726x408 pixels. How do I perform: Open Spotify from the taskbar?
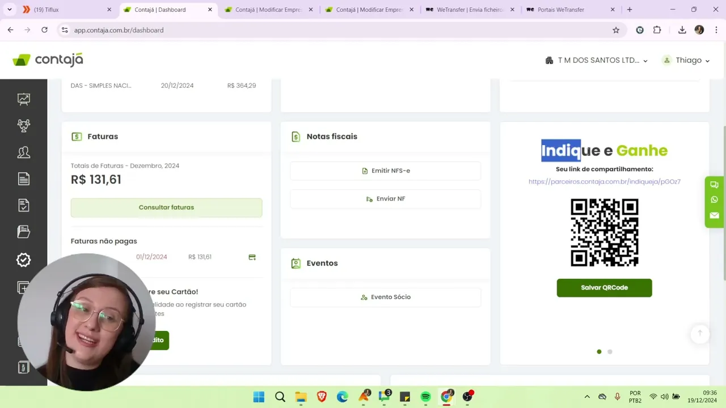click(x=425, y=397)
